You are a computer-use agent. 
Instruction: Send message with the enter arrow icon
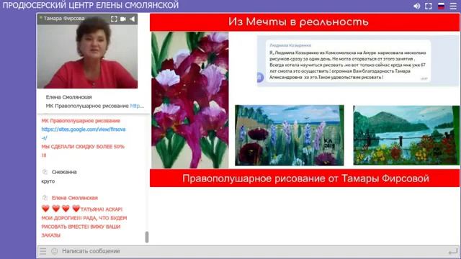pyautogui.click(x=453, y=251)
